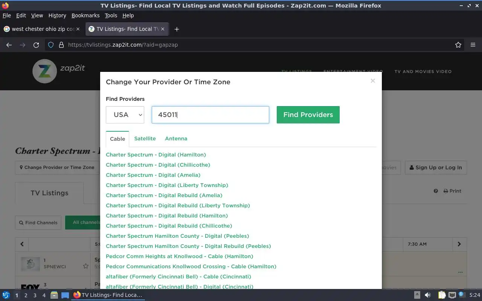Screen dimensions: 482x301
Task: Open the file manager taskbar icon
Action: 54,295
